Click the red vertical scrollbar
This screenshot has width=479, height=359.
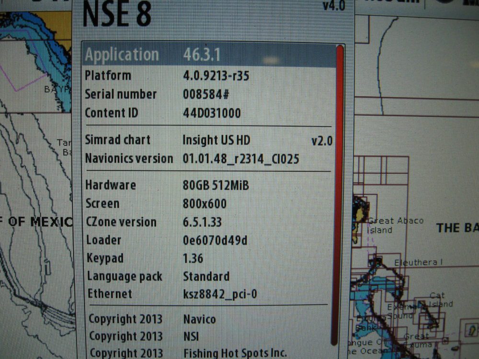click(x=338, y=195)
